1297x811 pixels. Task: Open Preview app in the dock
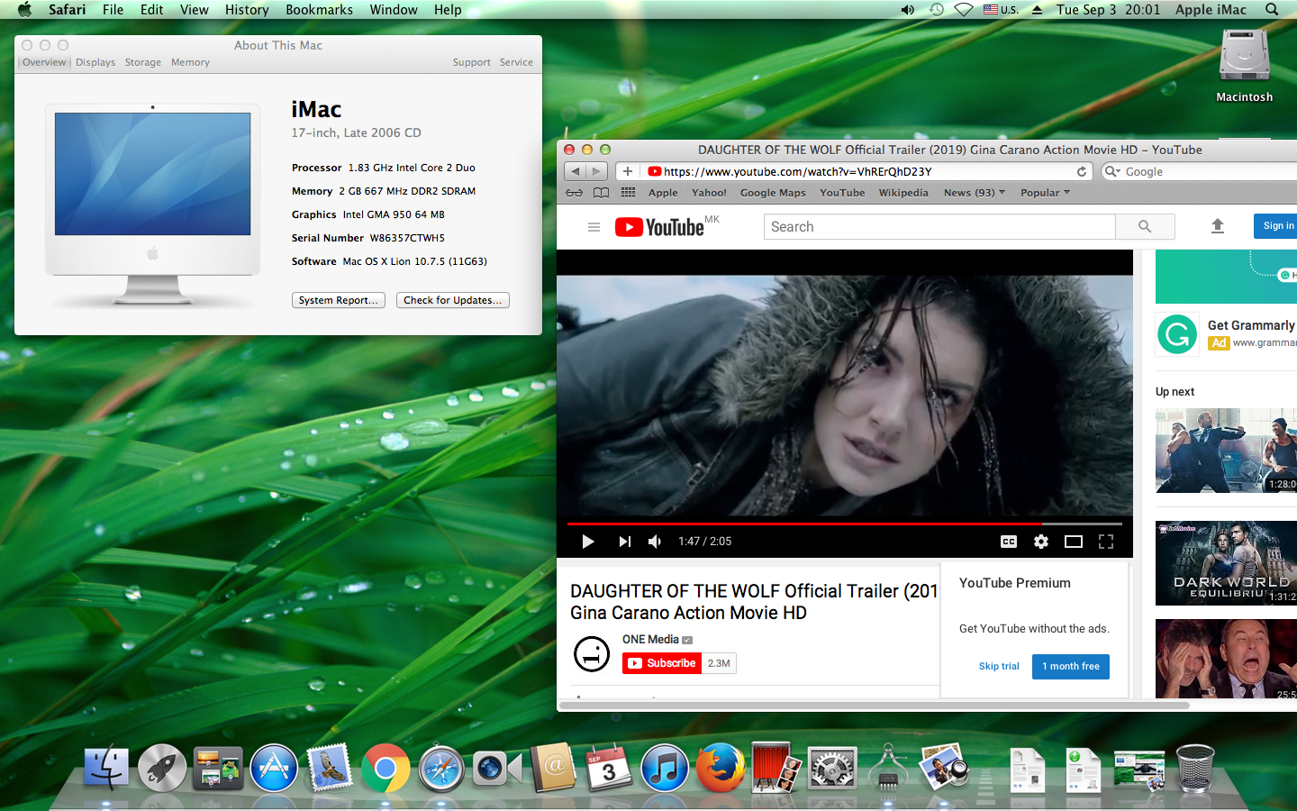944,768
